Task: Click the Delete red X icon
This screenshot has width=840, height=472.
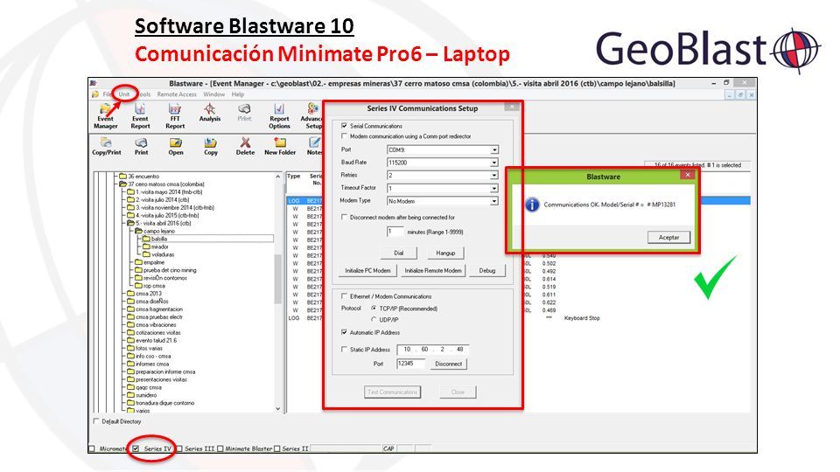Action: point(245,146)
